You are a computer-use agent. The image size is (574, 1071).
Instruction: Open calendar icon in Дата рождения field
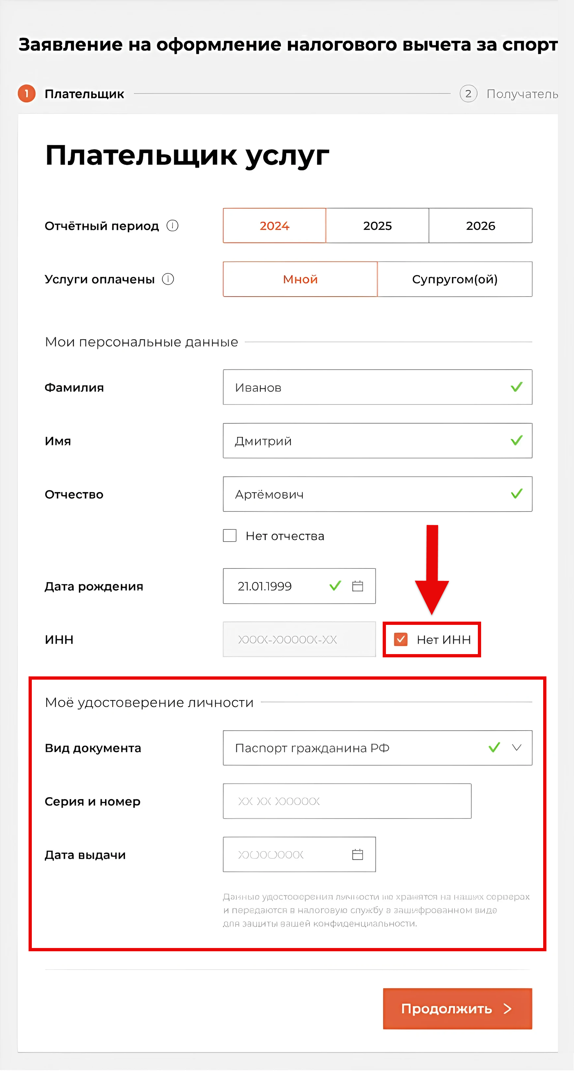click(x=358, y=586)
